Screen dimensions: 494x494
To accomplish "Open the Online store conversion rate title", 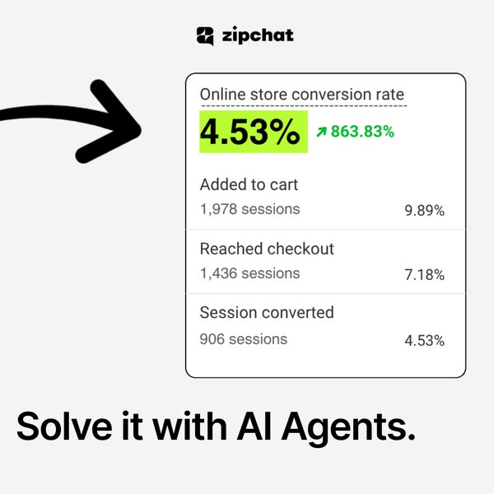I will (302, 95).
